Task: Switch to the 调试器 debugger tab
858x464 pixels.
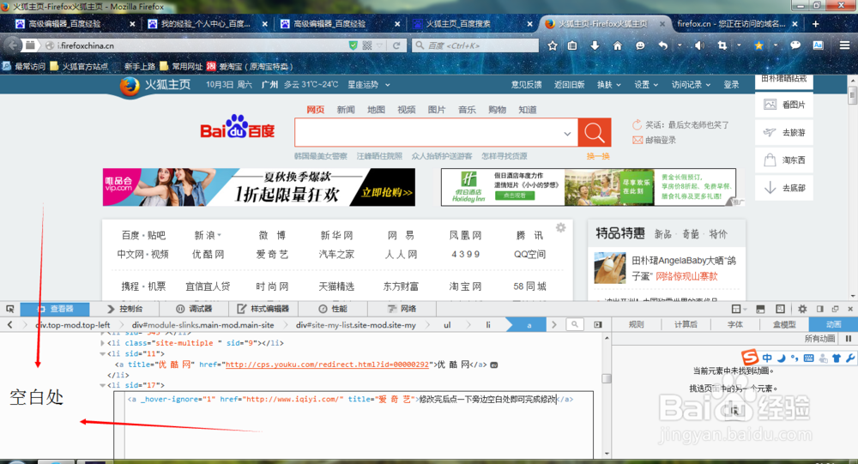Action: (x=193, y=309)
